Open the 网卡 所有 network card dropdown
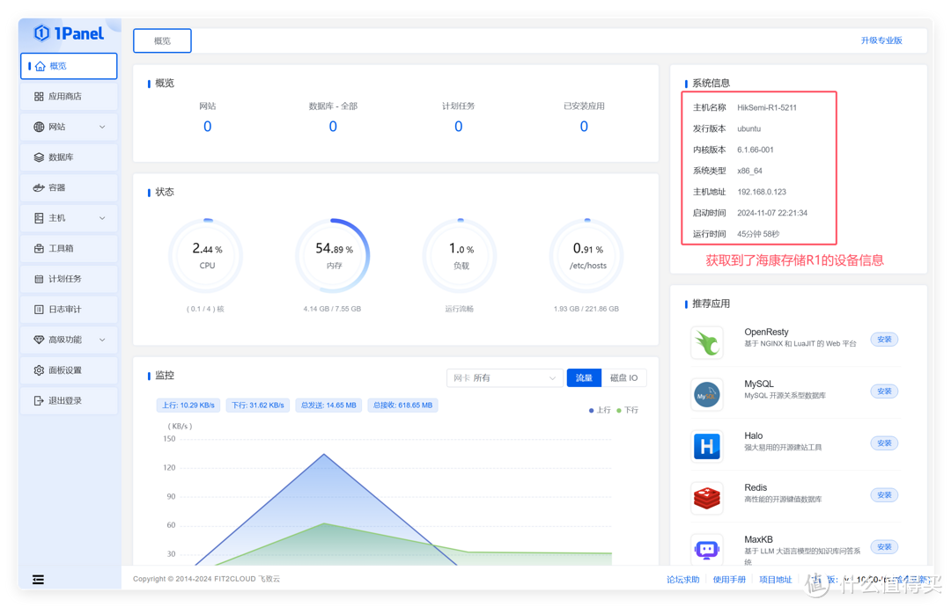Screen dimensions: 951x607 (505, 377)
